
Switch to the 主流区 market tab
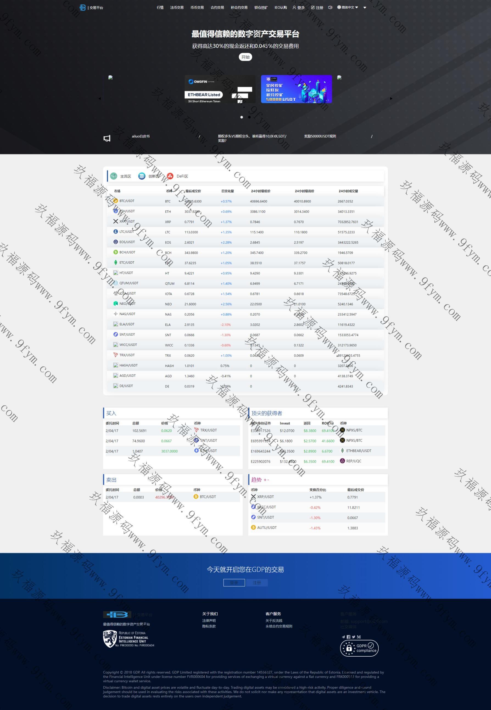121,176
